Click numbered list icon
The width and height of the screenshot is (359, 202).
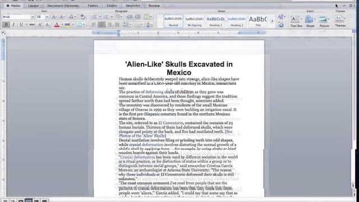106,17
